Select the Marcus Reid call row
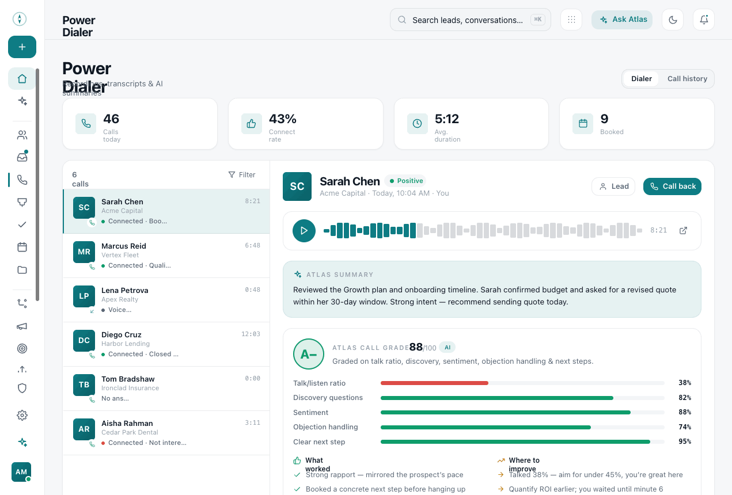 point(166,256)
